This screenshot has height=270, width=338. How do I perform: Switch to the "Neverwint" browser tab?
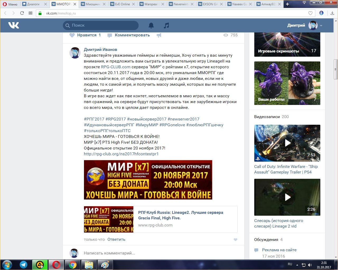(x=181, y=4)
